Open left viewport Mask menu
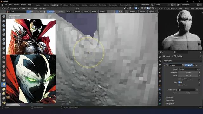Image resolution: width=203 pixels, height=114 pixels. click(x=35, y=8)
